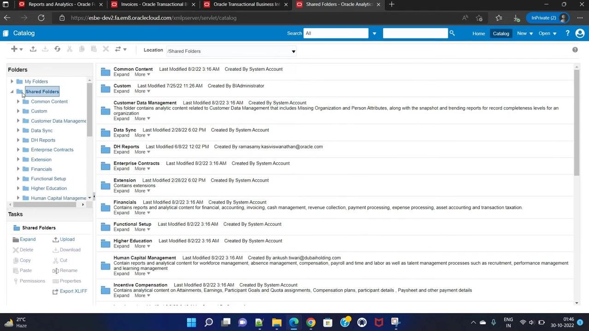Viewport: 589px width, 331px height.
Task: Open the Open menu in header
Action: coord(547,34)
